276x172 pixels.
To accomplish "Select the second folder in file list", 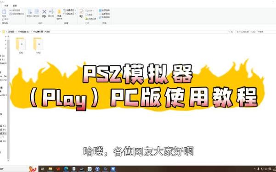I will [x=38, y=45].
